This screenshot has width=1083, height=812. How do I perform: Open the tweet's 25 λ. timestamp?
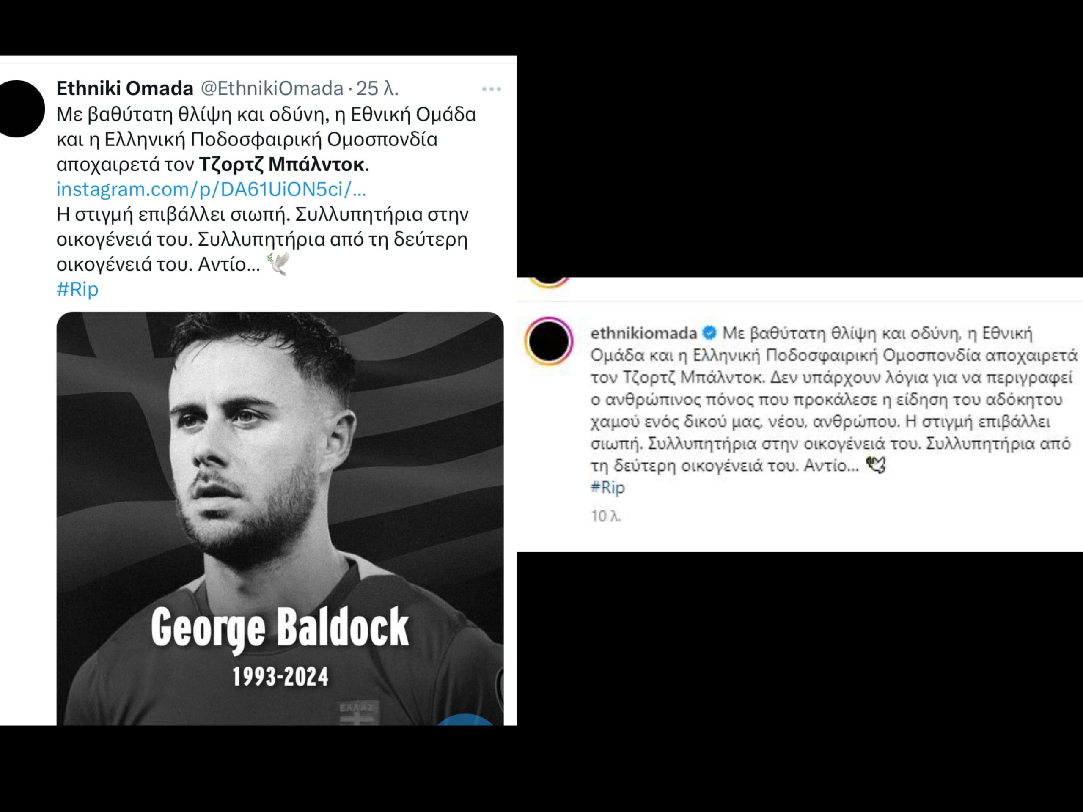[377, 88]
